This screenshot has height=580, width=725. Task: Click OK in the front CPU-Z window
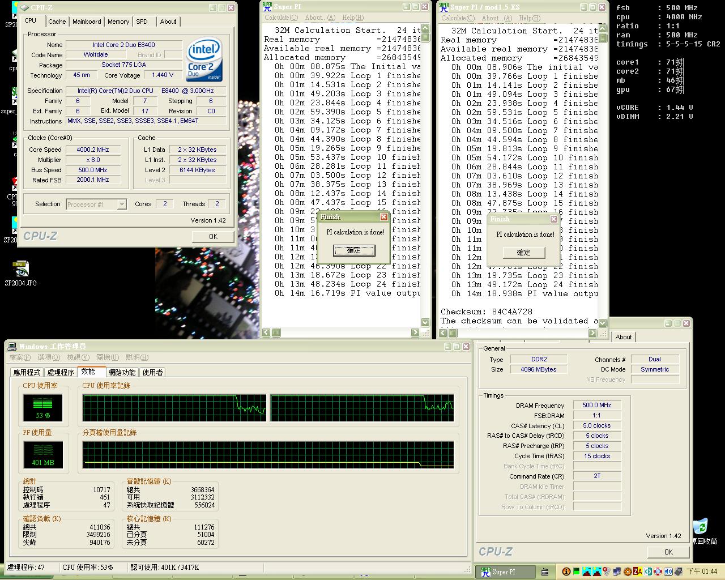213,237
